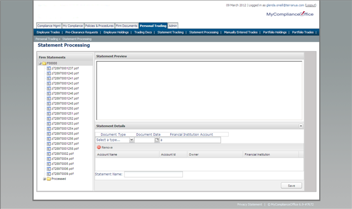Screen dimensions: 352x209
Task: Open the Document Type 'Select a type...' dropdown
Action: [132, 140]
